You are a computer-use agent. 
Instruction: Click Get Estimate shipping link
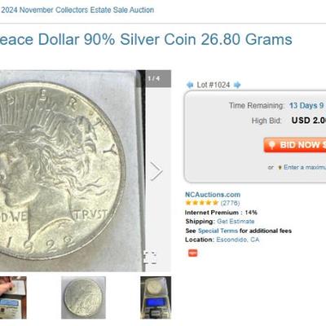coord(236,222)
